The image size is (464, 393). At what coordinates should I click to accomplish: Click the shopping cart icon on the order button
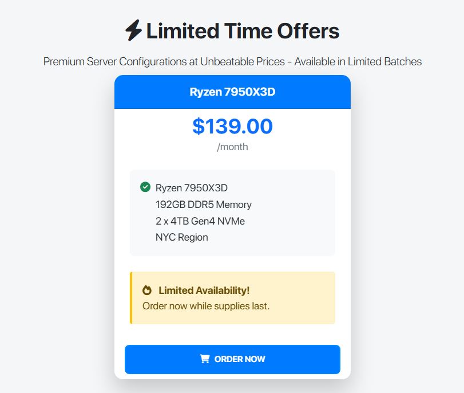(x=204, y=359)
